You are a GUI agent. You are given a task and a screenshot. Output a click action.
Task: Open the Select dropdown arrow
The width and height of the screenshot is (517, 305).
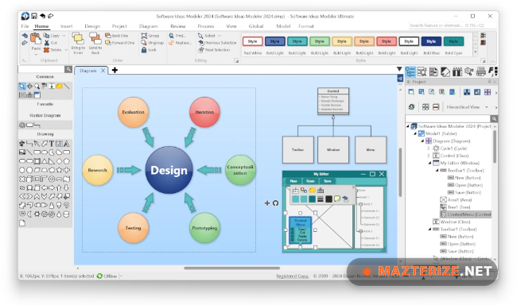[220, 36]
